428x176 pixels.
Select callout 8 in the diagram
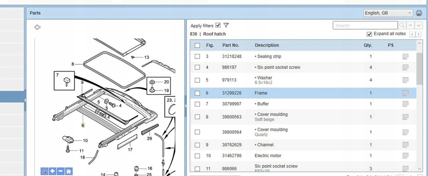click(73, 64)
